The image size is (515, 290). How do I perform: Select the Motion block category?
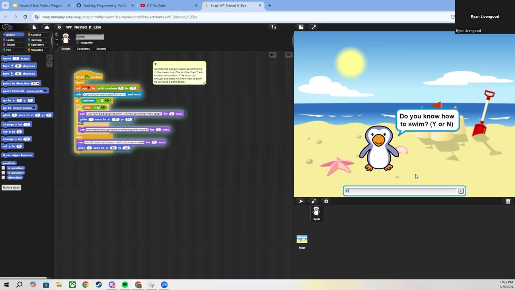(13, 35)
